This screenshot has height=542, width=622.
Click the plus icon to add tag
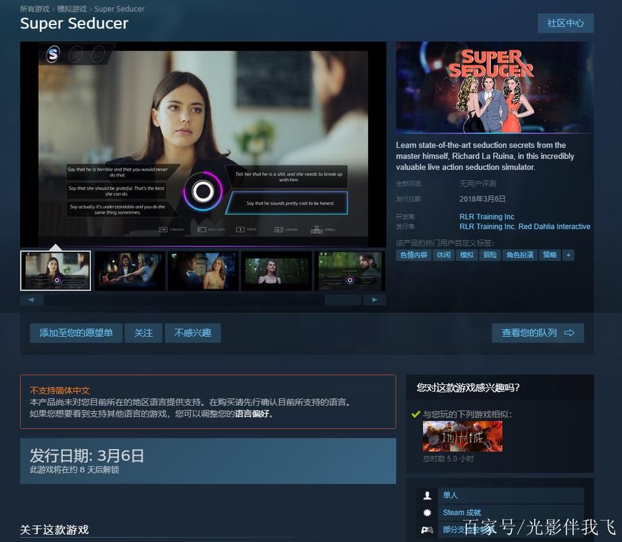[568, 255]
